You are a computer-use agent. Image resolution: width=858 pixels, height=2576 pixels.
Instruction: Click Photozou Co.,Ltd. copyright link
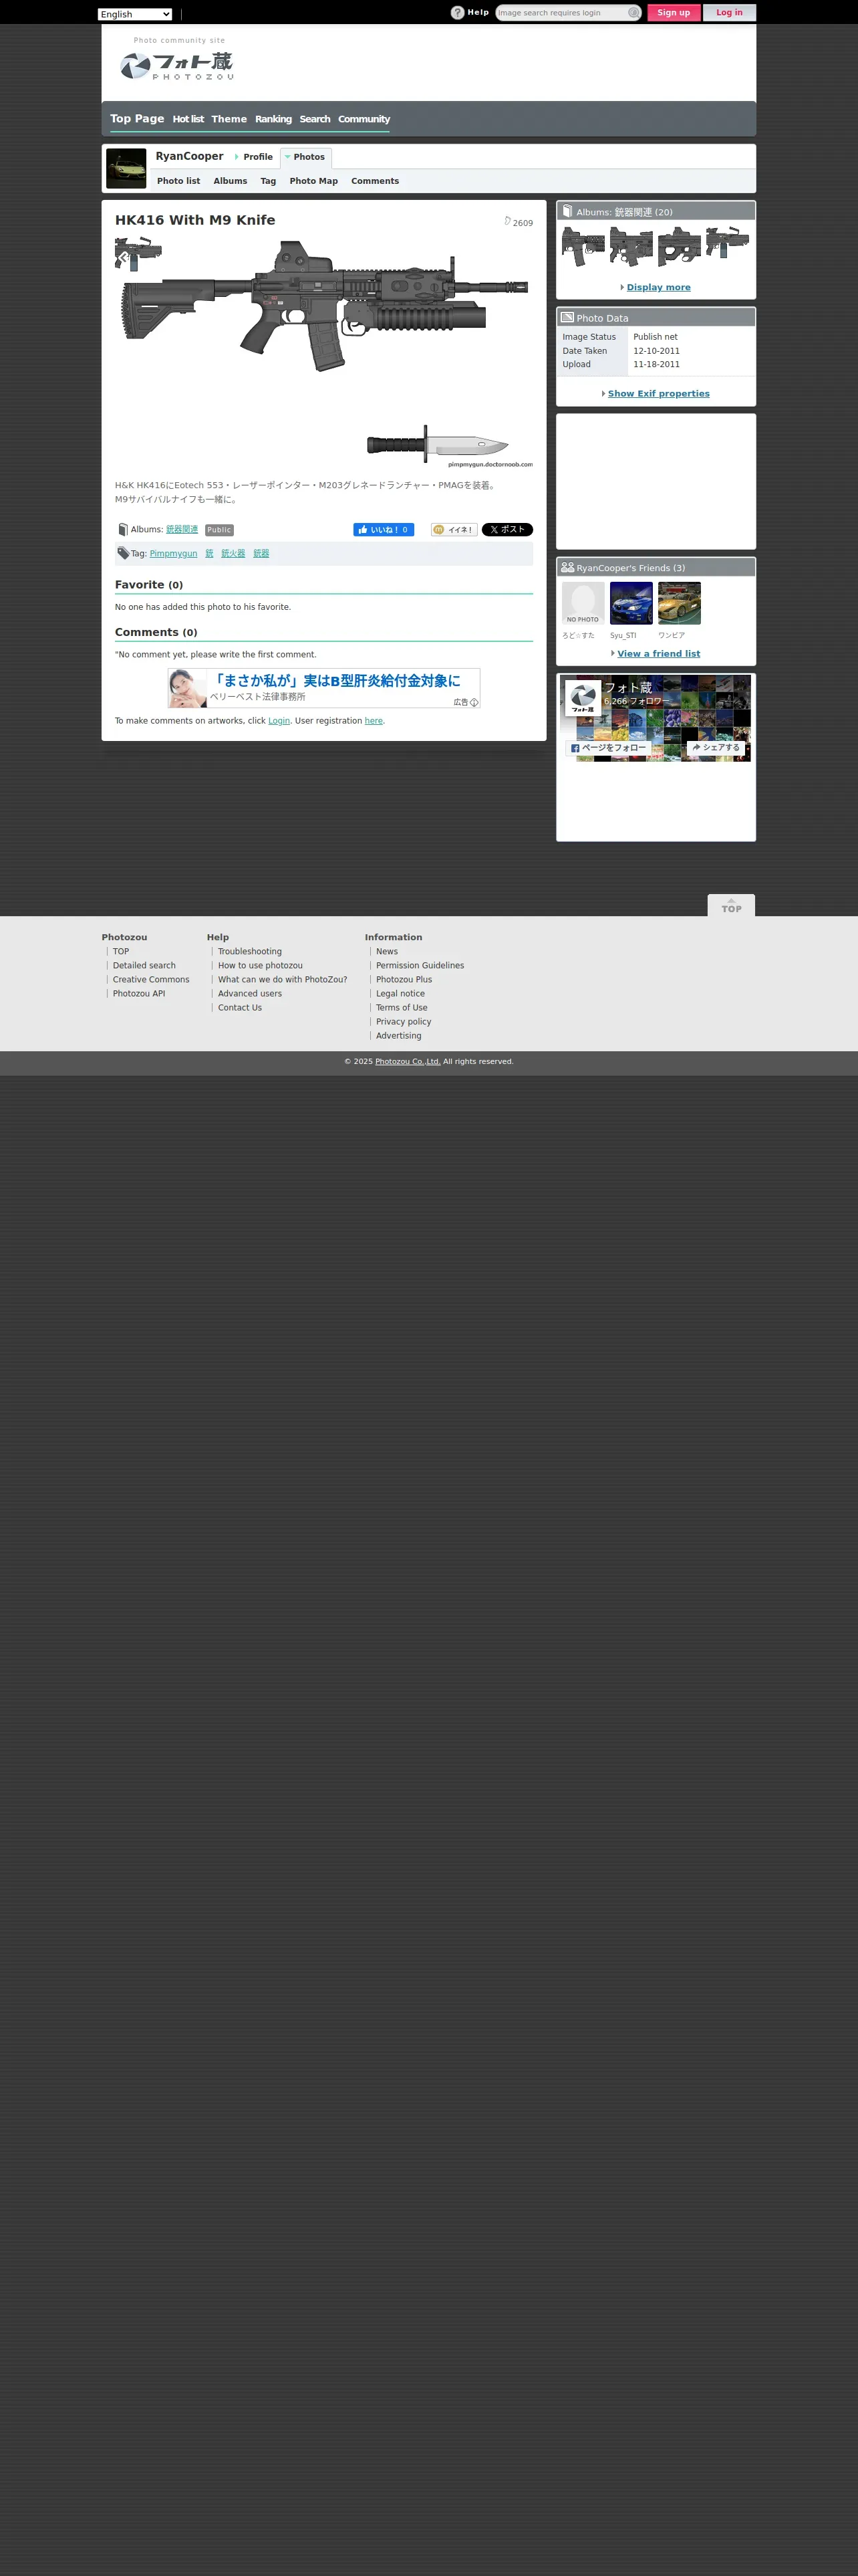(408, 1062)
